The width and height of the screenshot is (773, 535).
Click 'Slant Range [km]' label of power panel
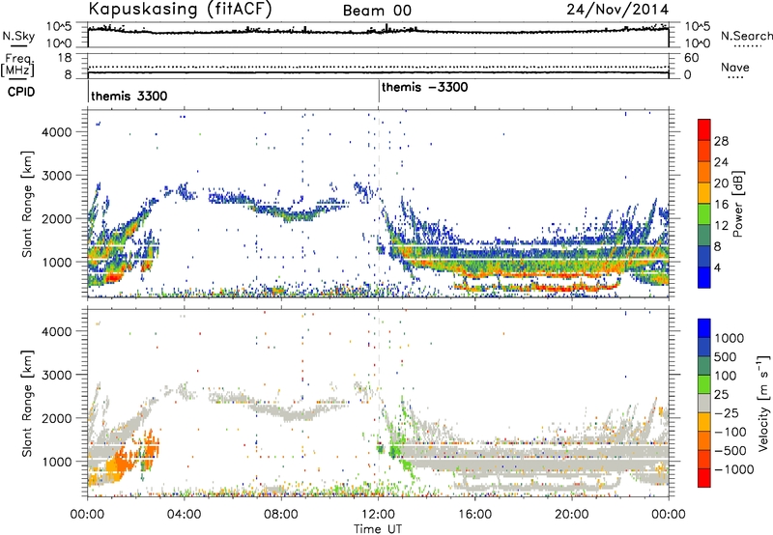coord(27,204)
